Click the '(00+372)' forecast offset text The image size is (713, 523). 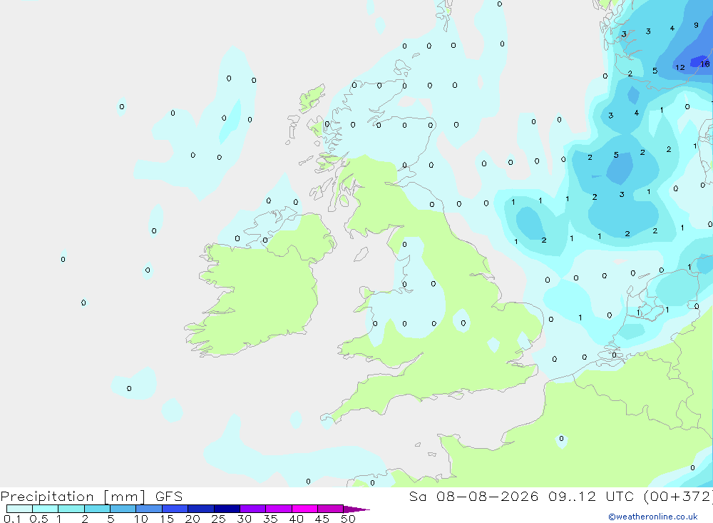point(677,497)
